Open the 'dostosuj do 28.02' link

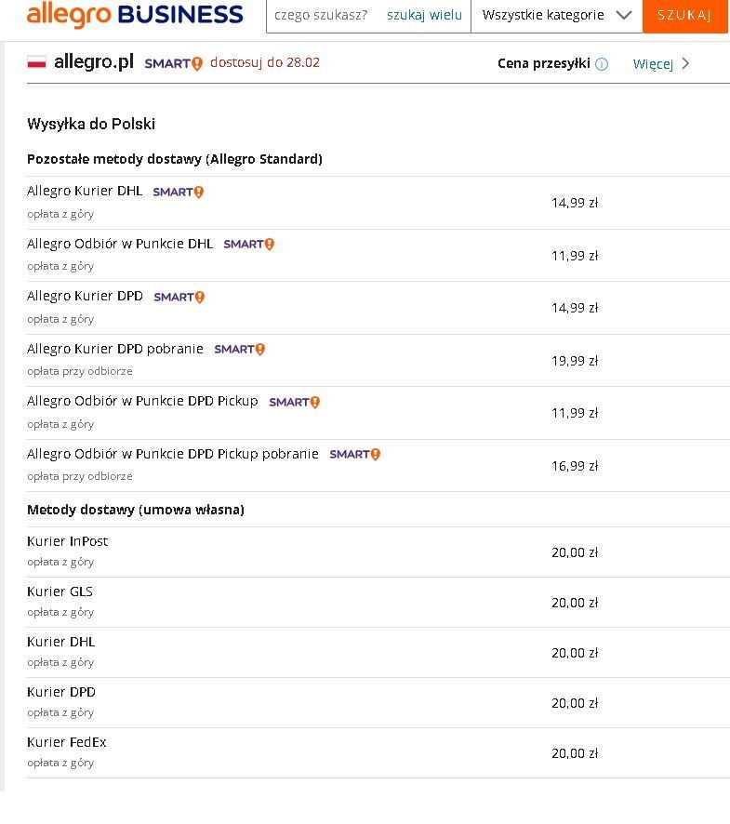click(265, 62)
